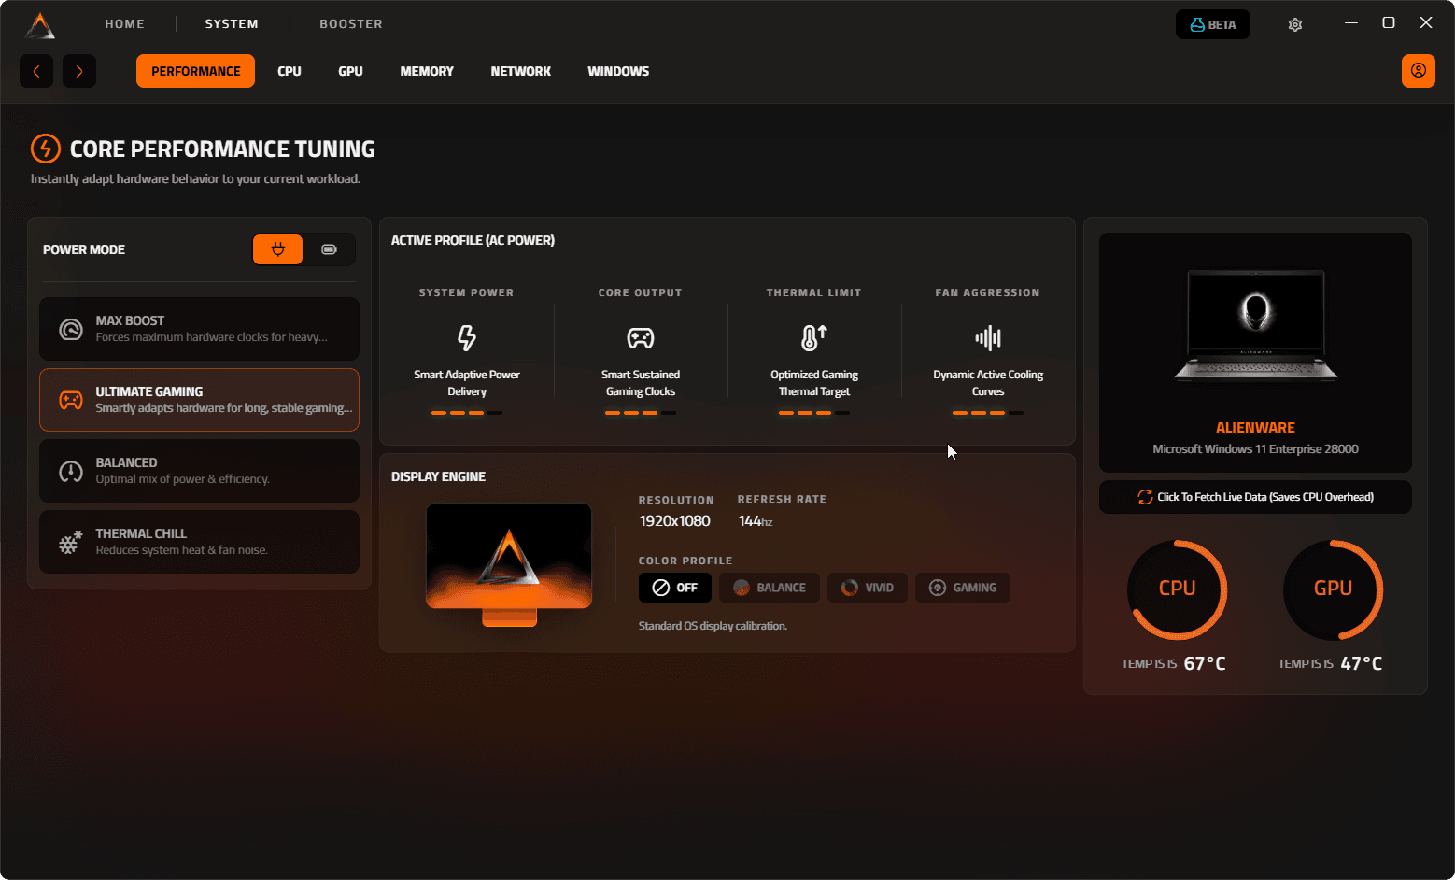Image resolution: width=1455 pixels, height=880 pixels.
Task: Click the DISPLAY ENGINE heading
Action: pyautogui.click(x=438, y=476)
